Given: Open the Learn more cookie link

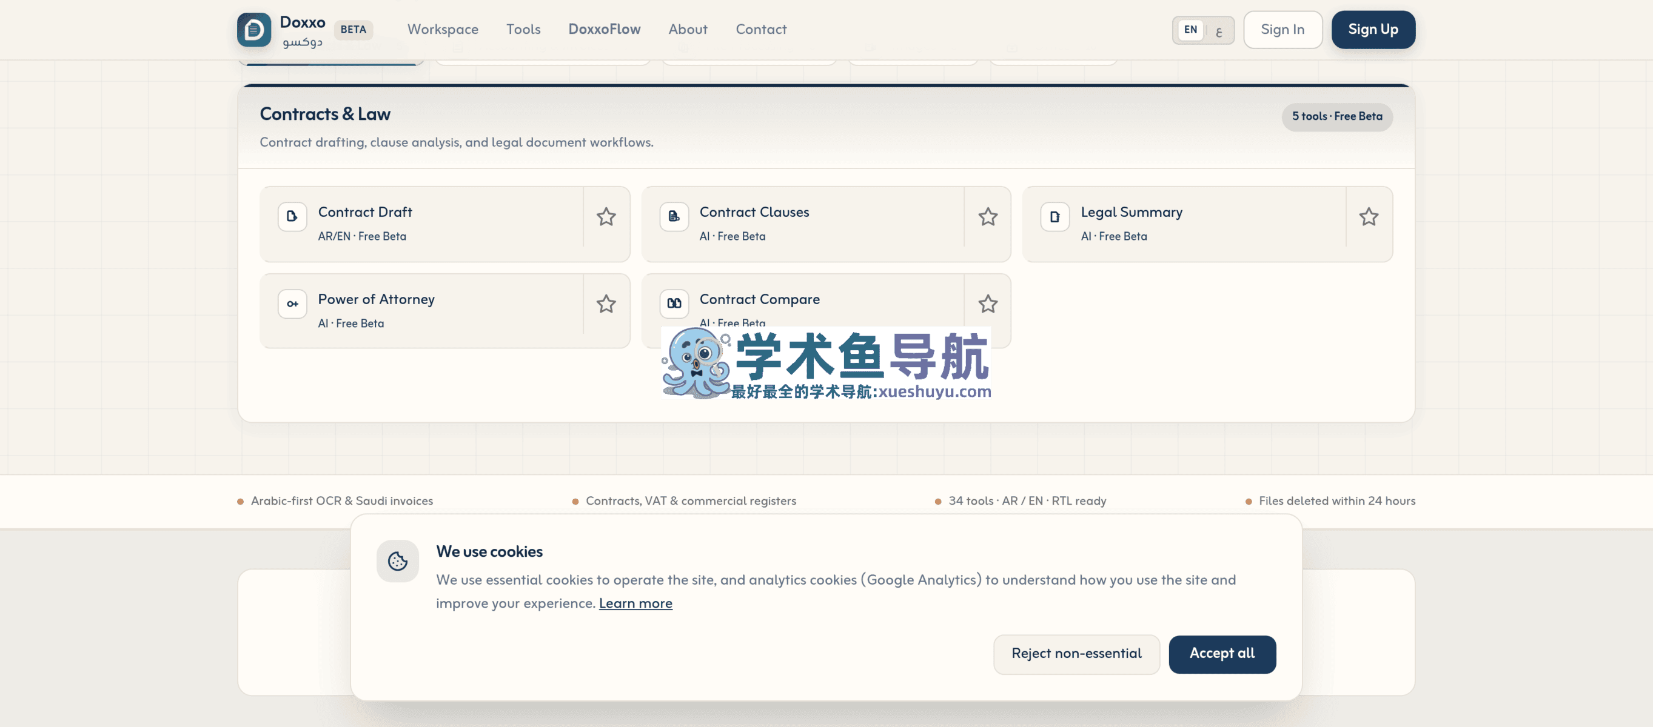Looking at the screenshot, I should point(635,603).
